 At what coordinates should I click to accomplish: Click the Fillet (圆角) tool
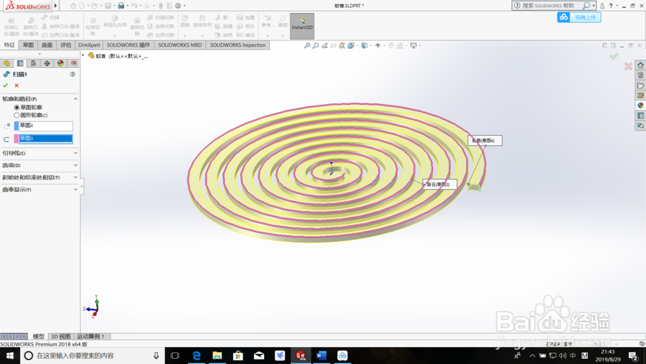click(185, 22)
